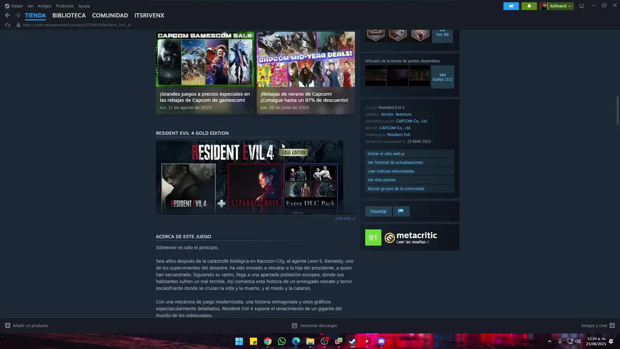Screen dimensions: 620x349
Task: Open Gestionar descargas
Action: pyautogui.click(x=314, y=326)
